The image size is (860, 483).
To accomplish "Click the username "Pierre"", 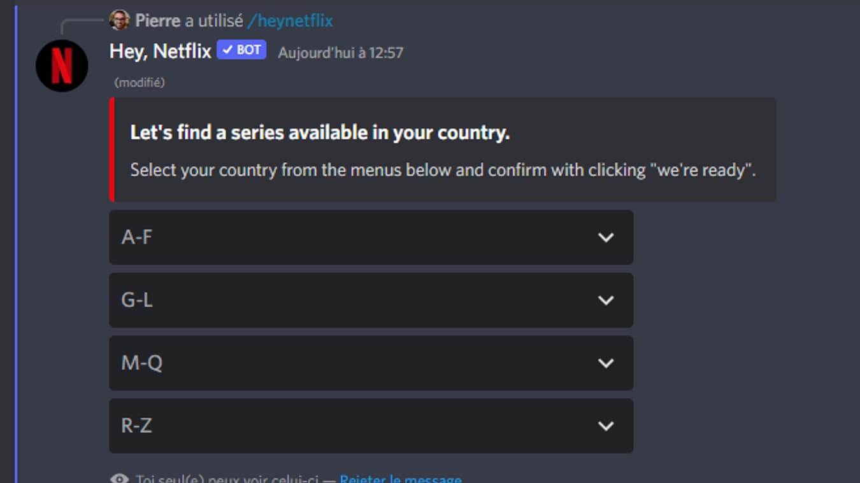I will pos(153,20).
